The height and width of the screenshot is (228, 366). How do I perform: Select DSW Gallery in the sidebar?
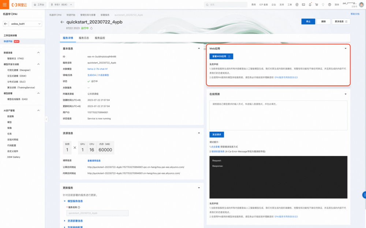pyautogui.click(x=14, y=157)
